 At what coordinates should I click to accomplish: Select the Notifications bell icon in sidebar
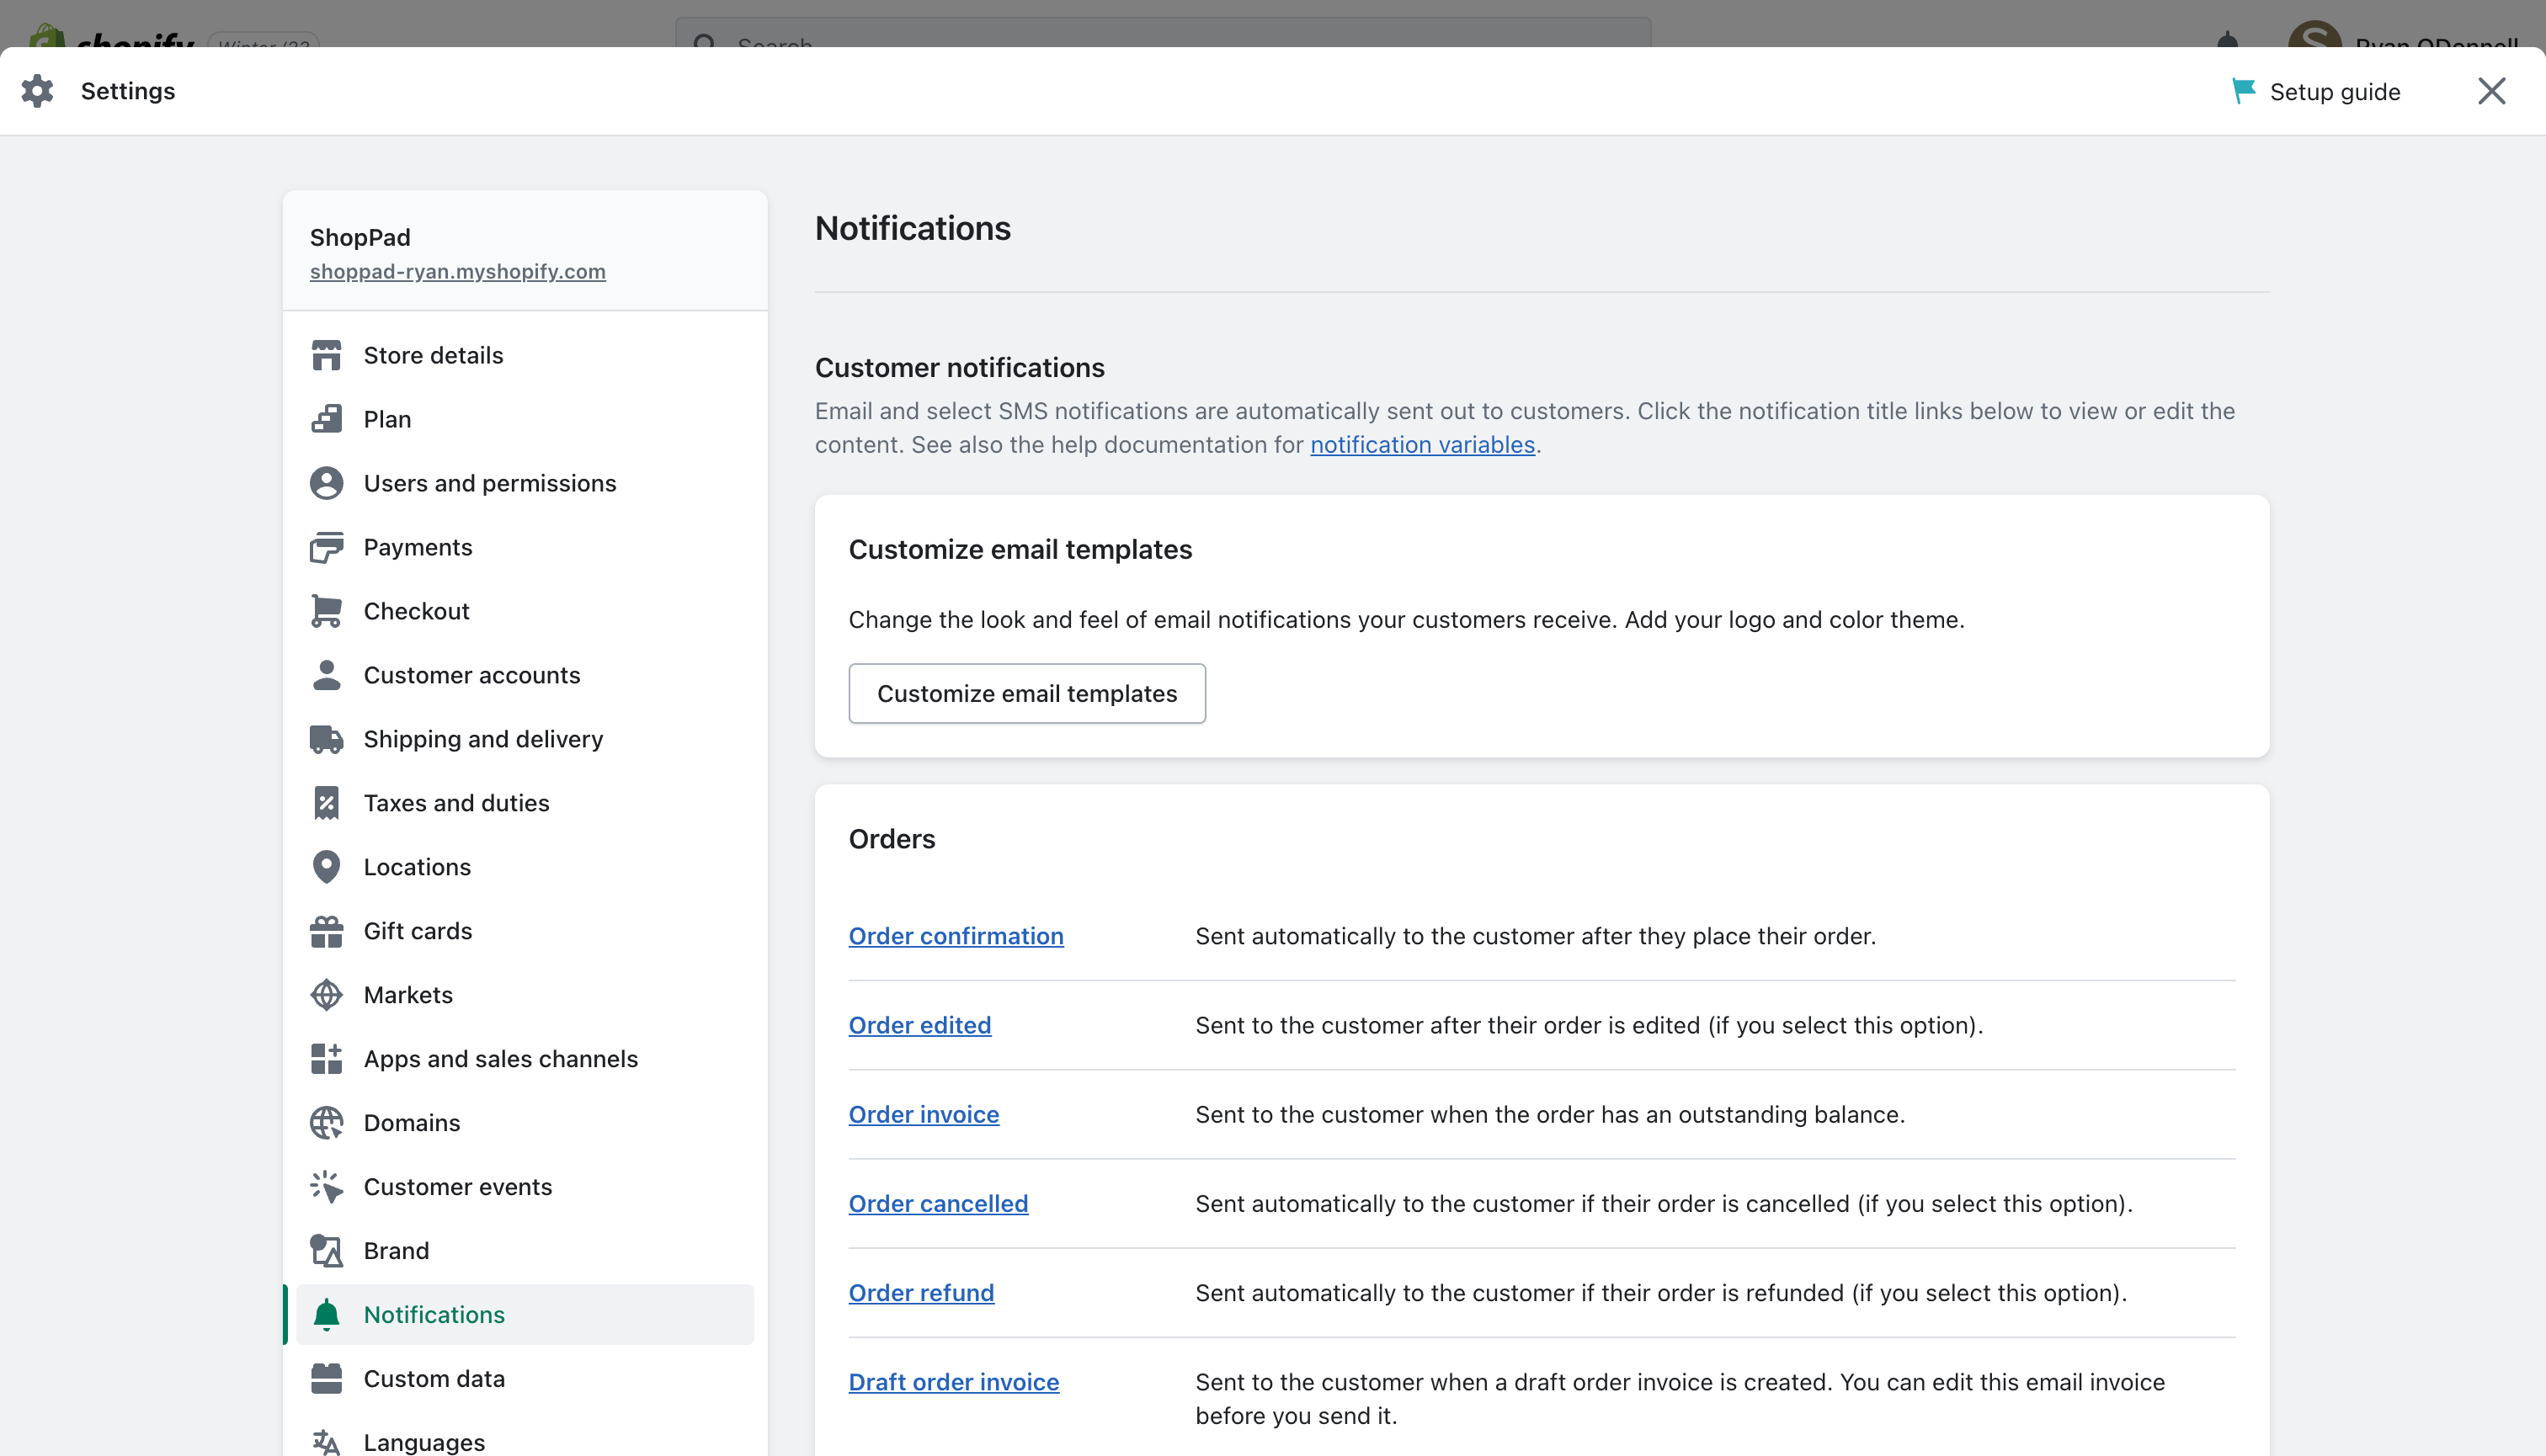[x=327, y=1313]
